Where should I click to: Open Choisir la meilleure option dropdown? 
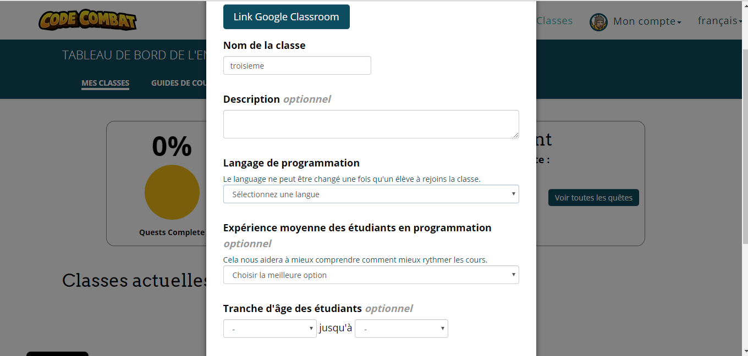click(371, 275)
